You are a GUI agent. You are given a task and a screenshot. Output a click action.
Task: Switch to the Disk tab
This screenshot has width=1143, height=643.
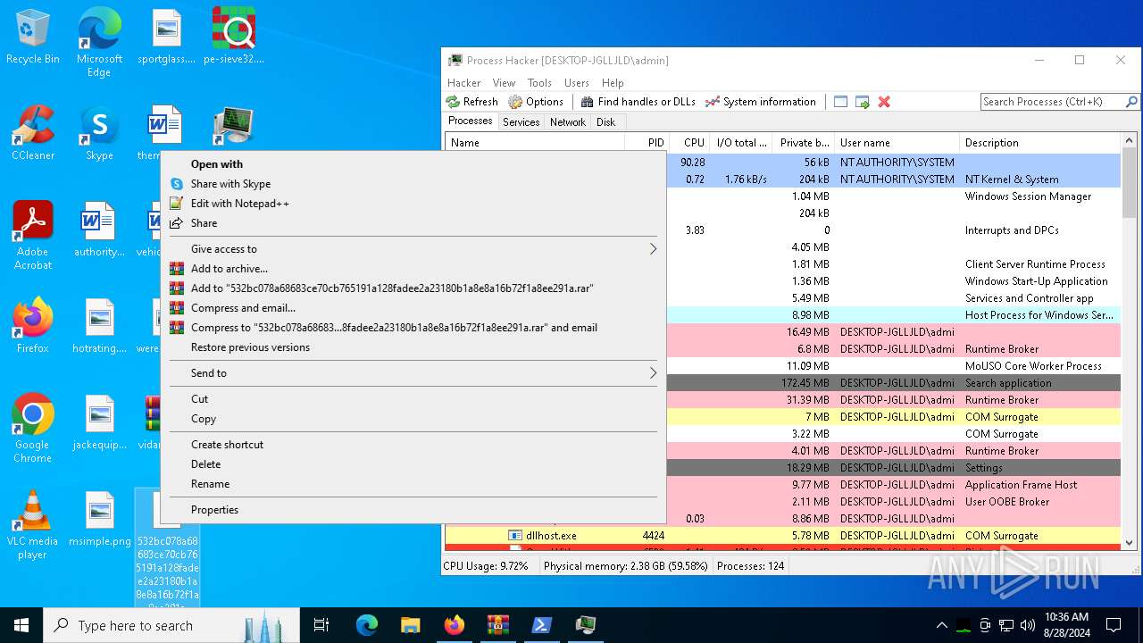tap(605, 122)
